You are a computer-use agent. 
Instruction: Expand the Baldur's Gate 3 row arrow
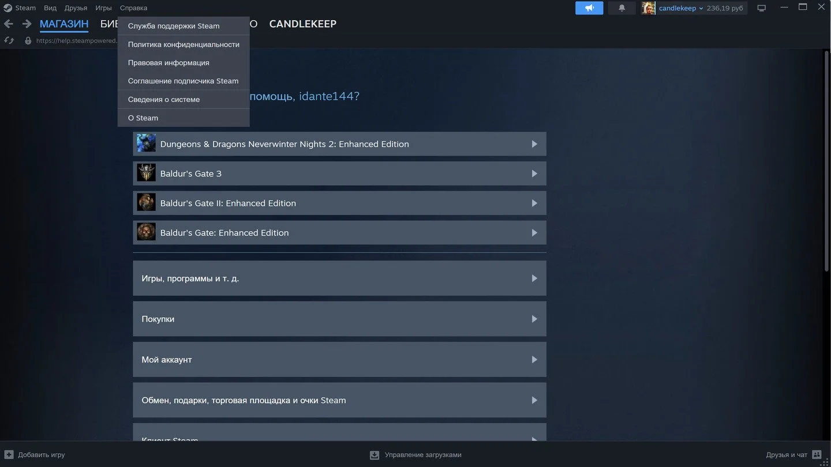pos(534,174)
